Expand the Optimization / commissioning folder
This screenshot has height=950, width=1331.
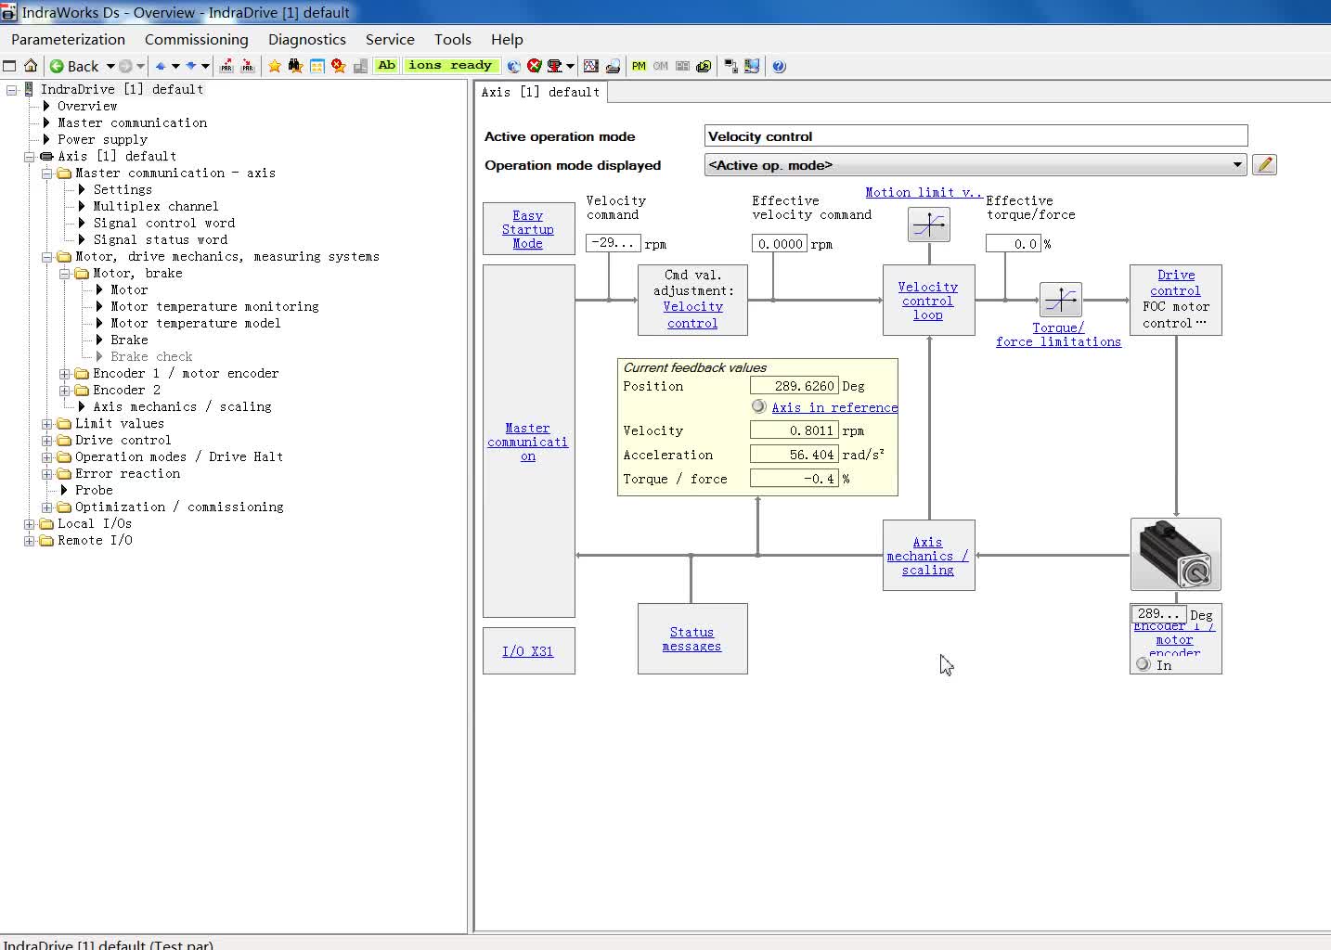pos(47,507)
